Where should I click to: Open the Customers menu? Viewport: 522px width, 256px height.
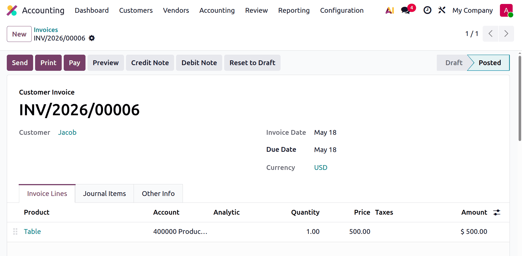click(x=136, y=10)
